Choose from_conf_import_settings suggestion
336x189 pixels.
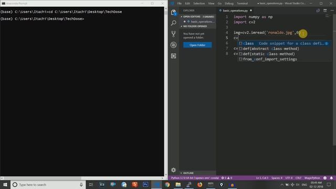pos(285,59)
